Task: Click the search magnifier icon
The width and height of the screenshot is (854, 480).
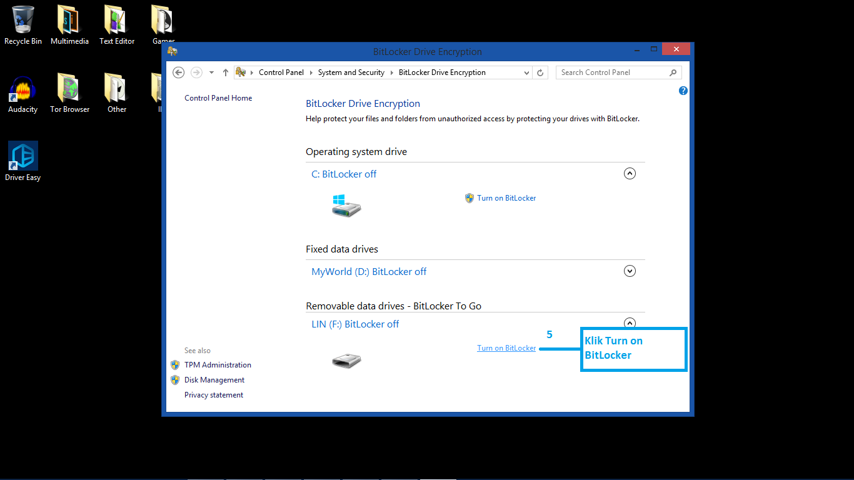Action: pos(673,72)
